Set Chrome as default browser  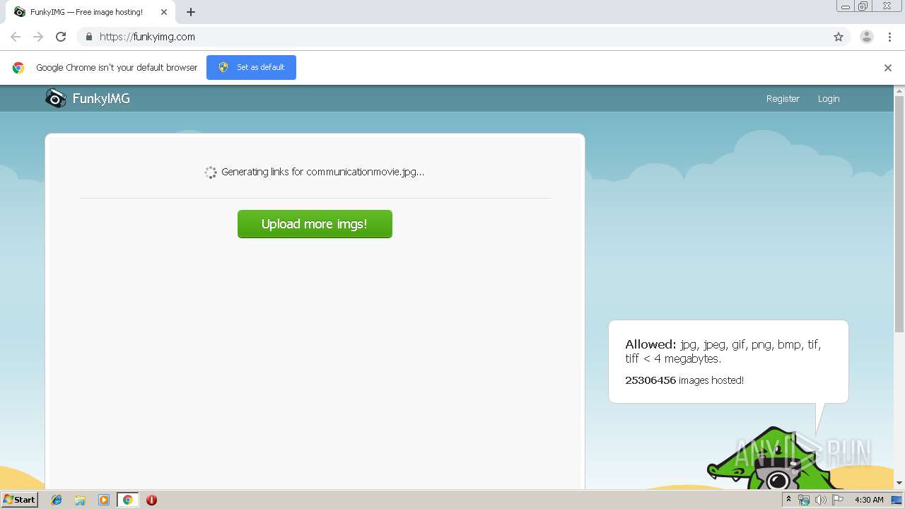pyautogui.click(x=251, y=67)
